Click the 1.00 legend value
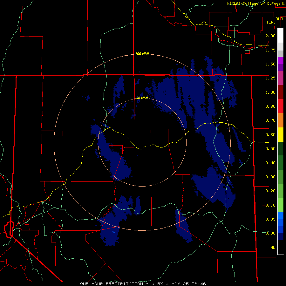Screen dimensions: 286x286 pos(270,92)
